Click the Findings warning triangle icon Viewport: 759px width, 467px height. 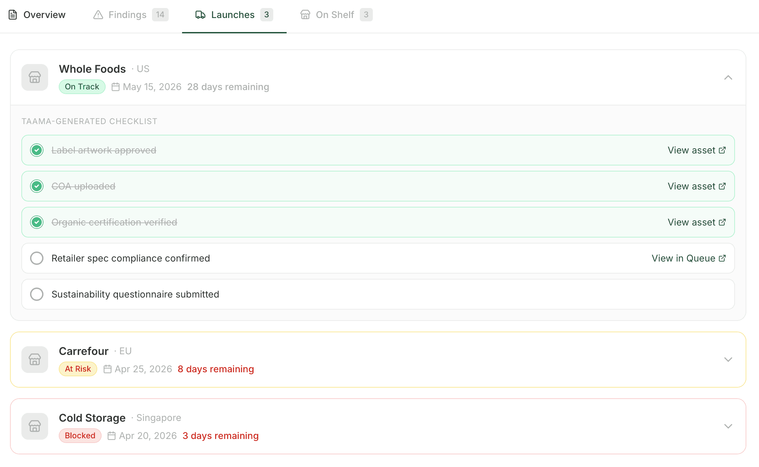98,15
